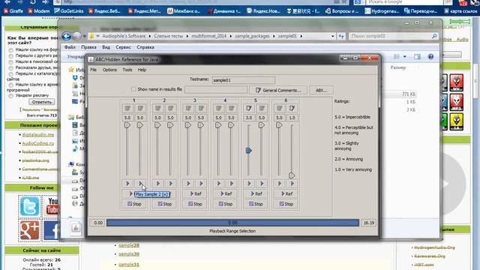Open Explorer's Вид menu

coord(106,47)
